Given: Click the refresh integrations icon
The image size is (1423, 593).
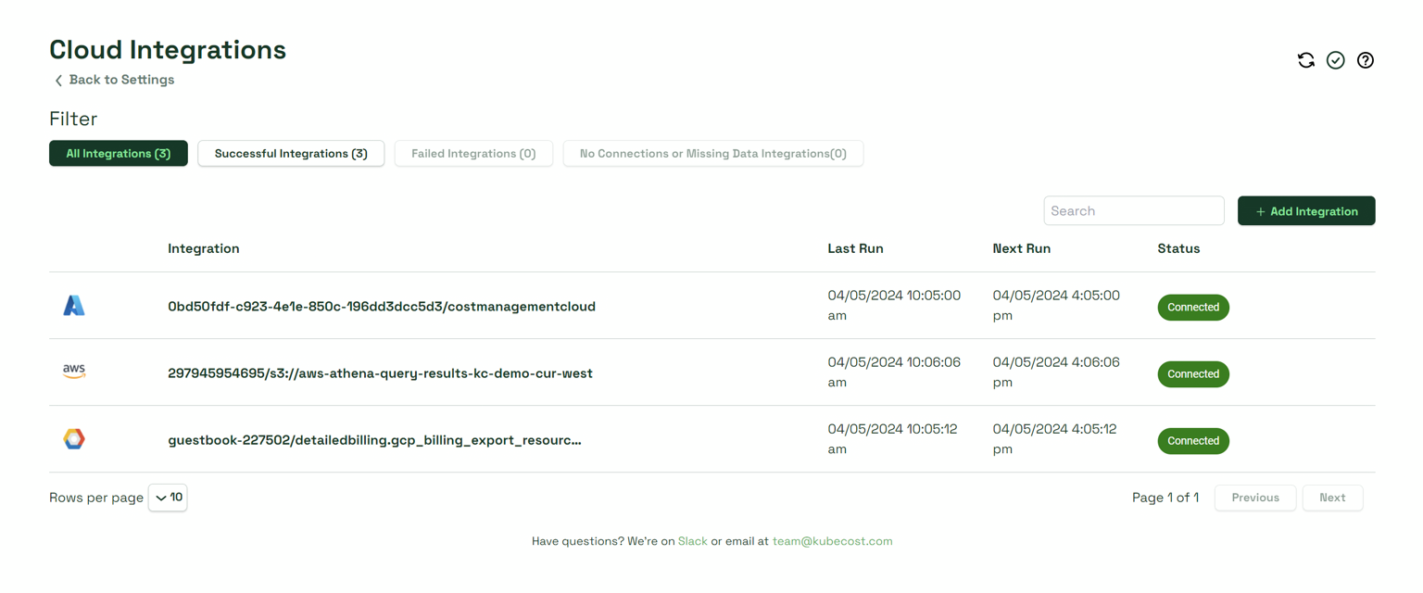Looking at the screenshot, I should pyautogui.click(x=1305, y=60).
